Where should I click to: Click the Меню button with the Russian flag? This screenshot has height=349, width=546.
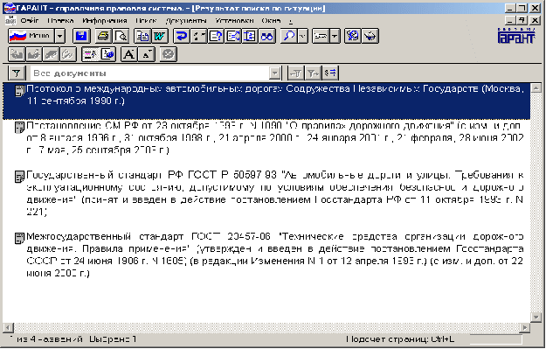(31, 36)
